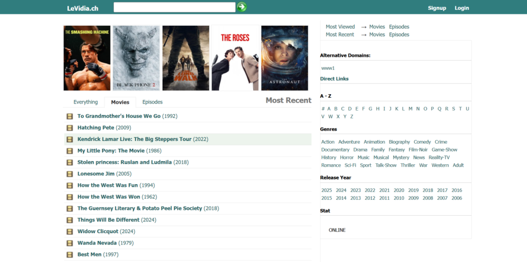Open Direct Links
The height and width of the screenshot is (262, 527).
[x=335, y=79]
